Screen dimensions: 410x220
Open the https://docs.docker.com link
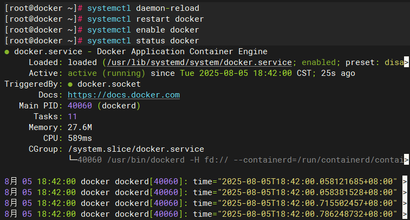click(x=123, y=95)
